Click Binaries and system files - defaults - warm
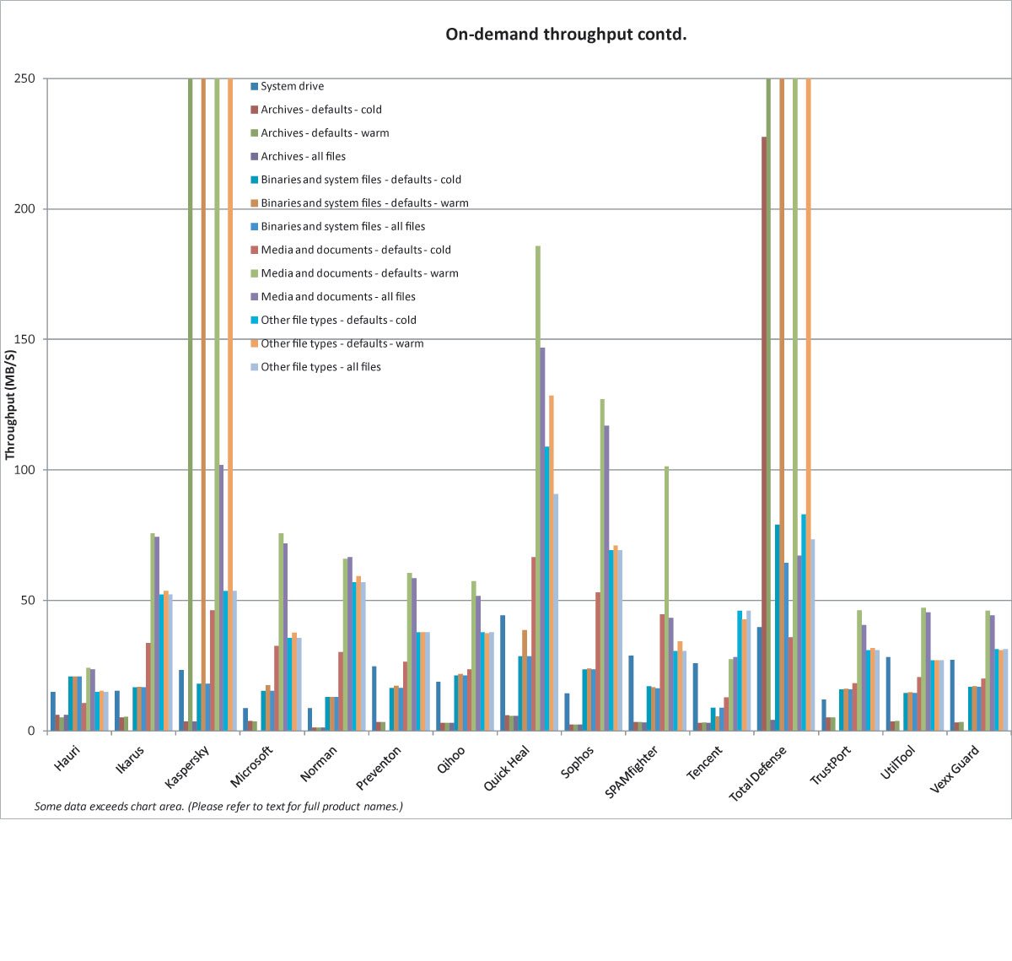The image size is (1012, 961). tap(364, 203)
